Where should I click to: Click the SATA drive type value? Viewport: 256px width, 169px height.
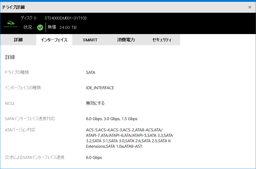coord(90,73)
